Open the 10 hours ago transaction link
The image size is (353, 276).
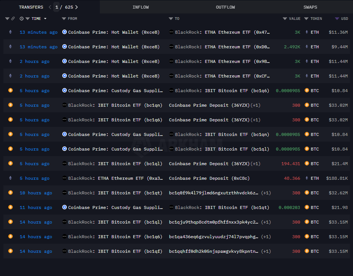click(36, 193)
